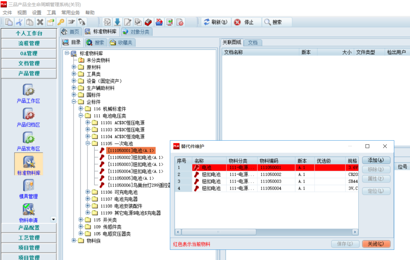Image resolution: width=410 pixels, height=260 pixels.
Task: Open 产品归档区 in the sidebar
Action: [x=28, y=117]
